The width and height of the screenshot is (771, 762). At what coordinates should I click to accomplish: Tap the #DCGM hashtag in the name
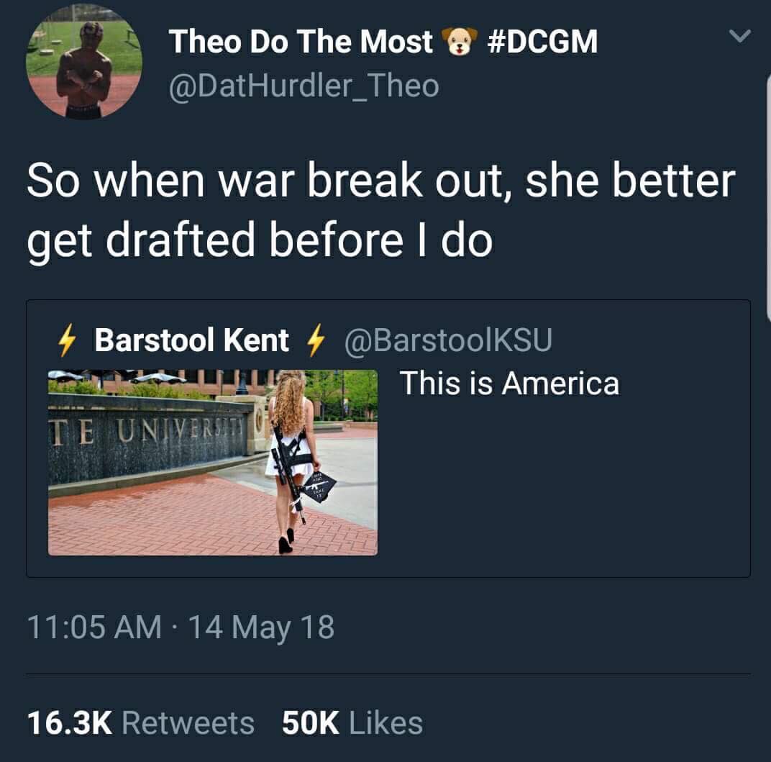[x=542, y=41]
